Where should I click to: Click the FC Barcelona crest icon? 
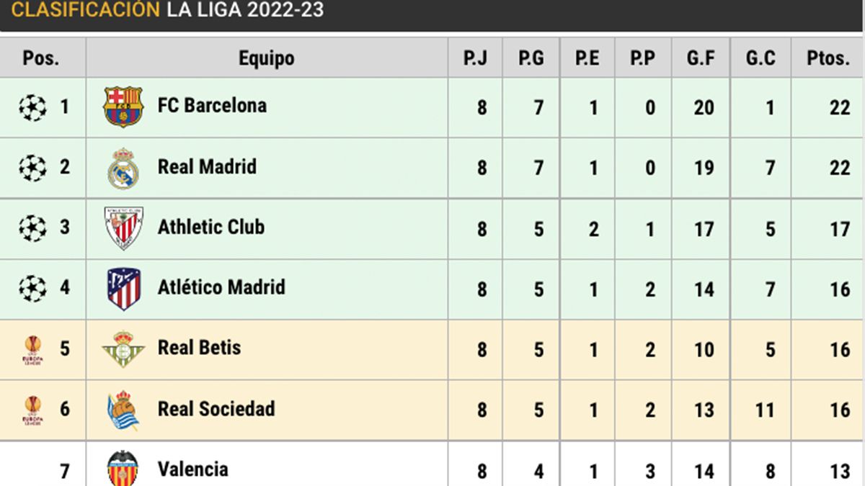pyautogui.click(x=123, y=107)
